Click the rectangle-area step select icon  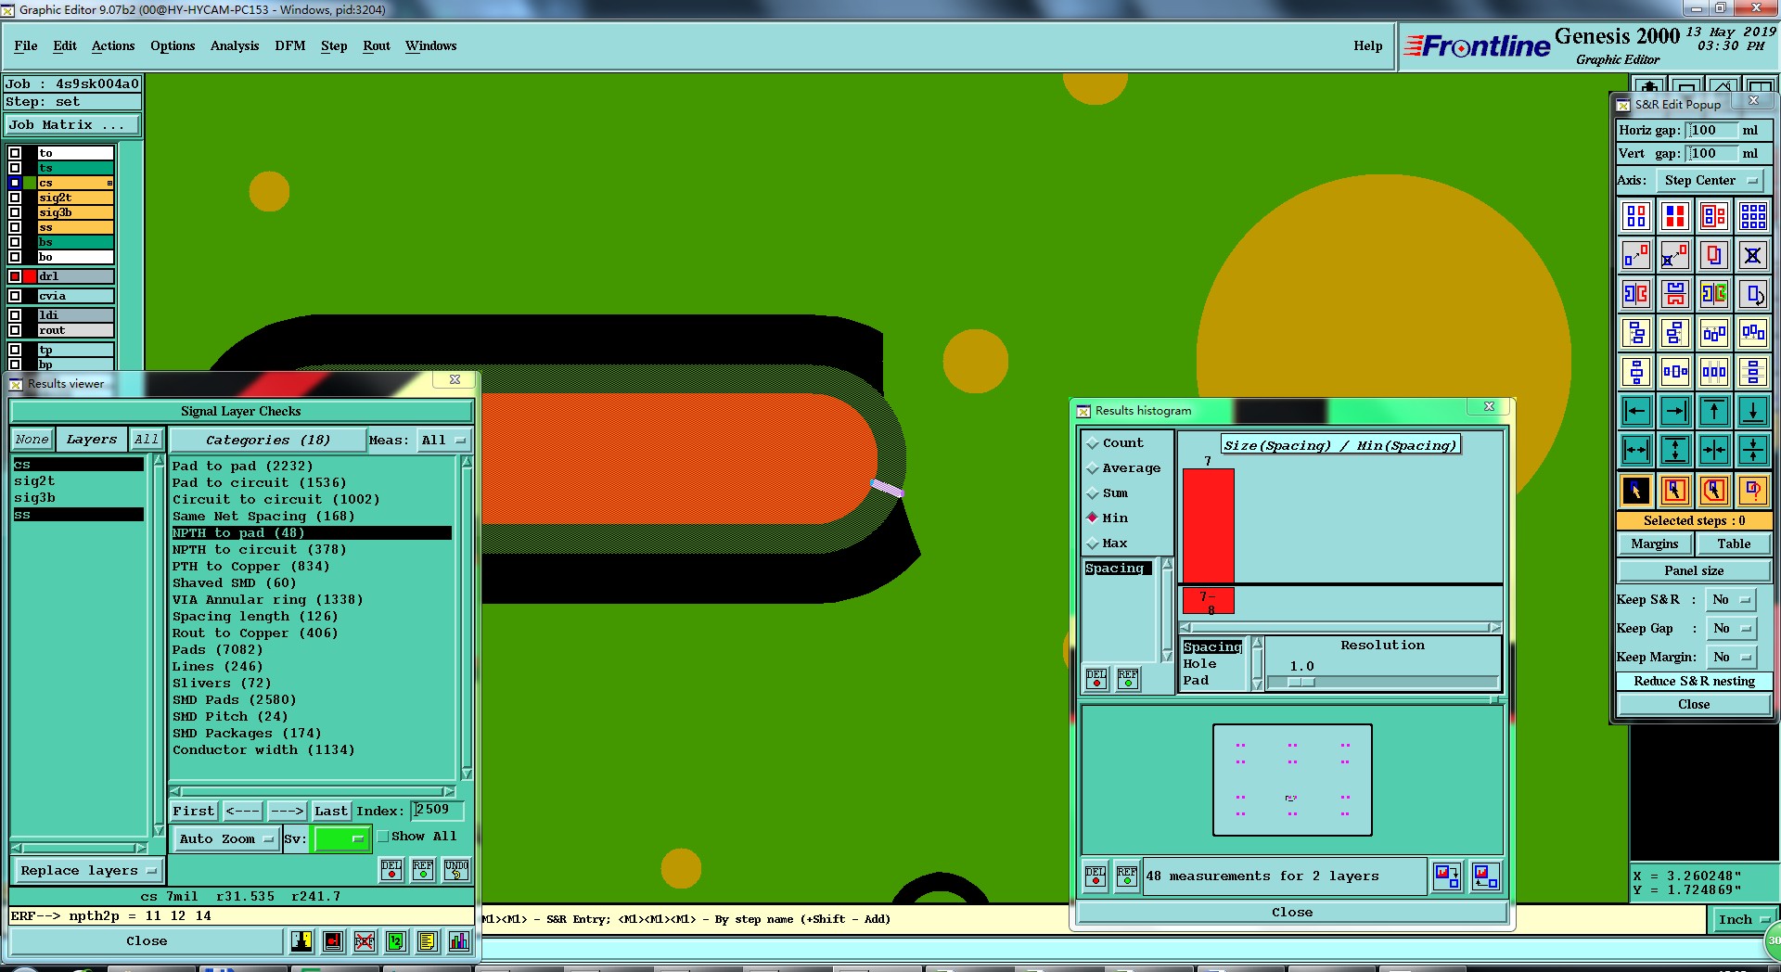[x=1674, y=490]
